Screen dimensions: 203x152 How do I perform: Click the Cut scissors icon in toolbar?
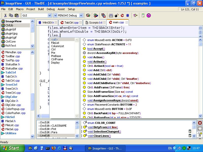(x=5, y=15)
